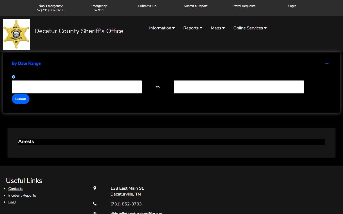The width and height of the screenshot is (343, 214).
Task: Open Patrol Requests page
Action: 244,6
